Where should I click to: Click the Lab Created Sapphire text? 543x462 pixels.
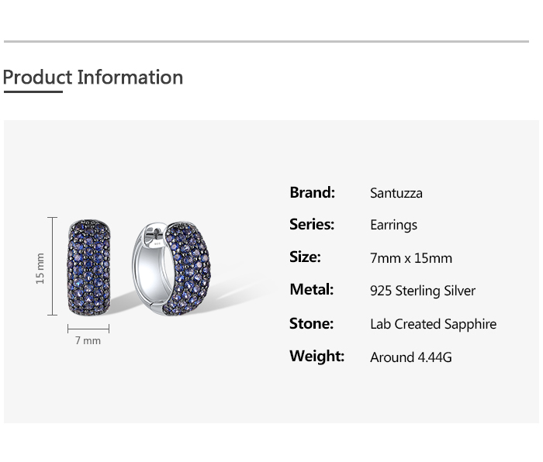(433, 324)
